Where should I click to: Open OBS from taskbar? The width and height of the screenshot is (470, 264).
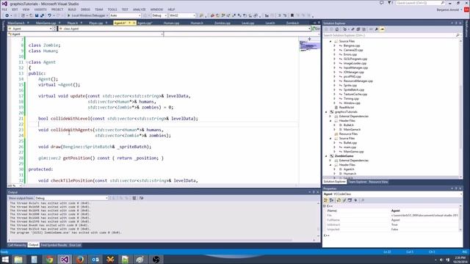[x=156, y=259]
